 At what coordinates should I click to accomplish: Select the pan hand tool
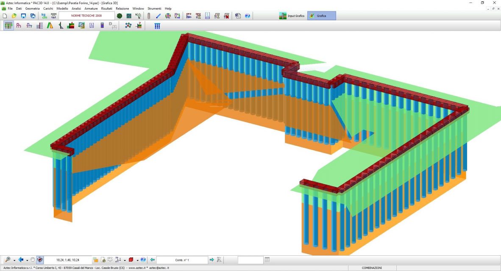(33, 260)
